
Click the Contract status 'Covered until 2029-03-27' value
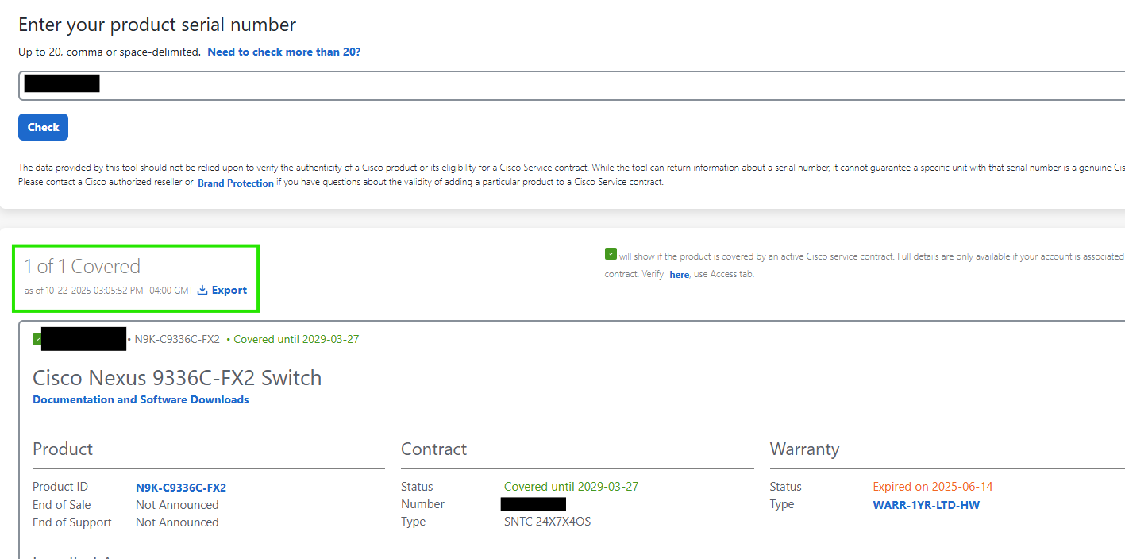(571, 487)
